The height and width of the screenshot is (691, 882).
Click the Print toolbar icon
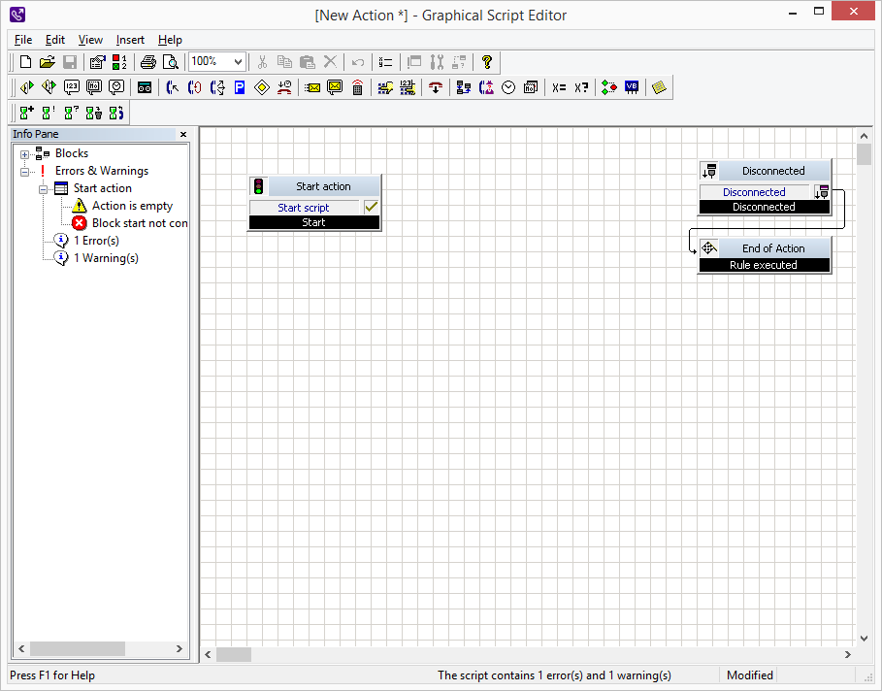pos(147,62)
